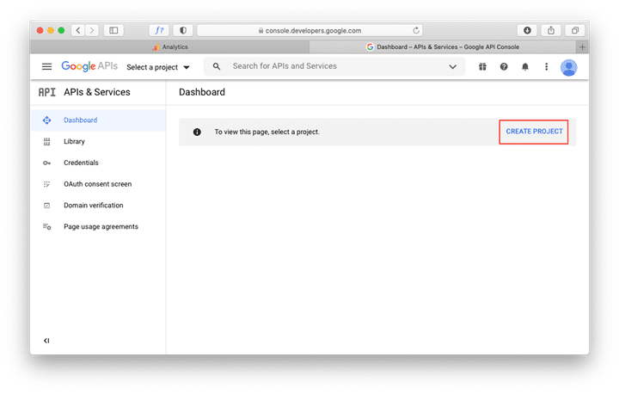The height and width of the screenshot is (394, 619).
Task: Open the help question mark icon
Action: (504, 66)
